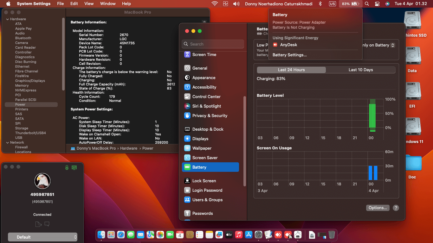Select Power in the Hardware tree

31,104
